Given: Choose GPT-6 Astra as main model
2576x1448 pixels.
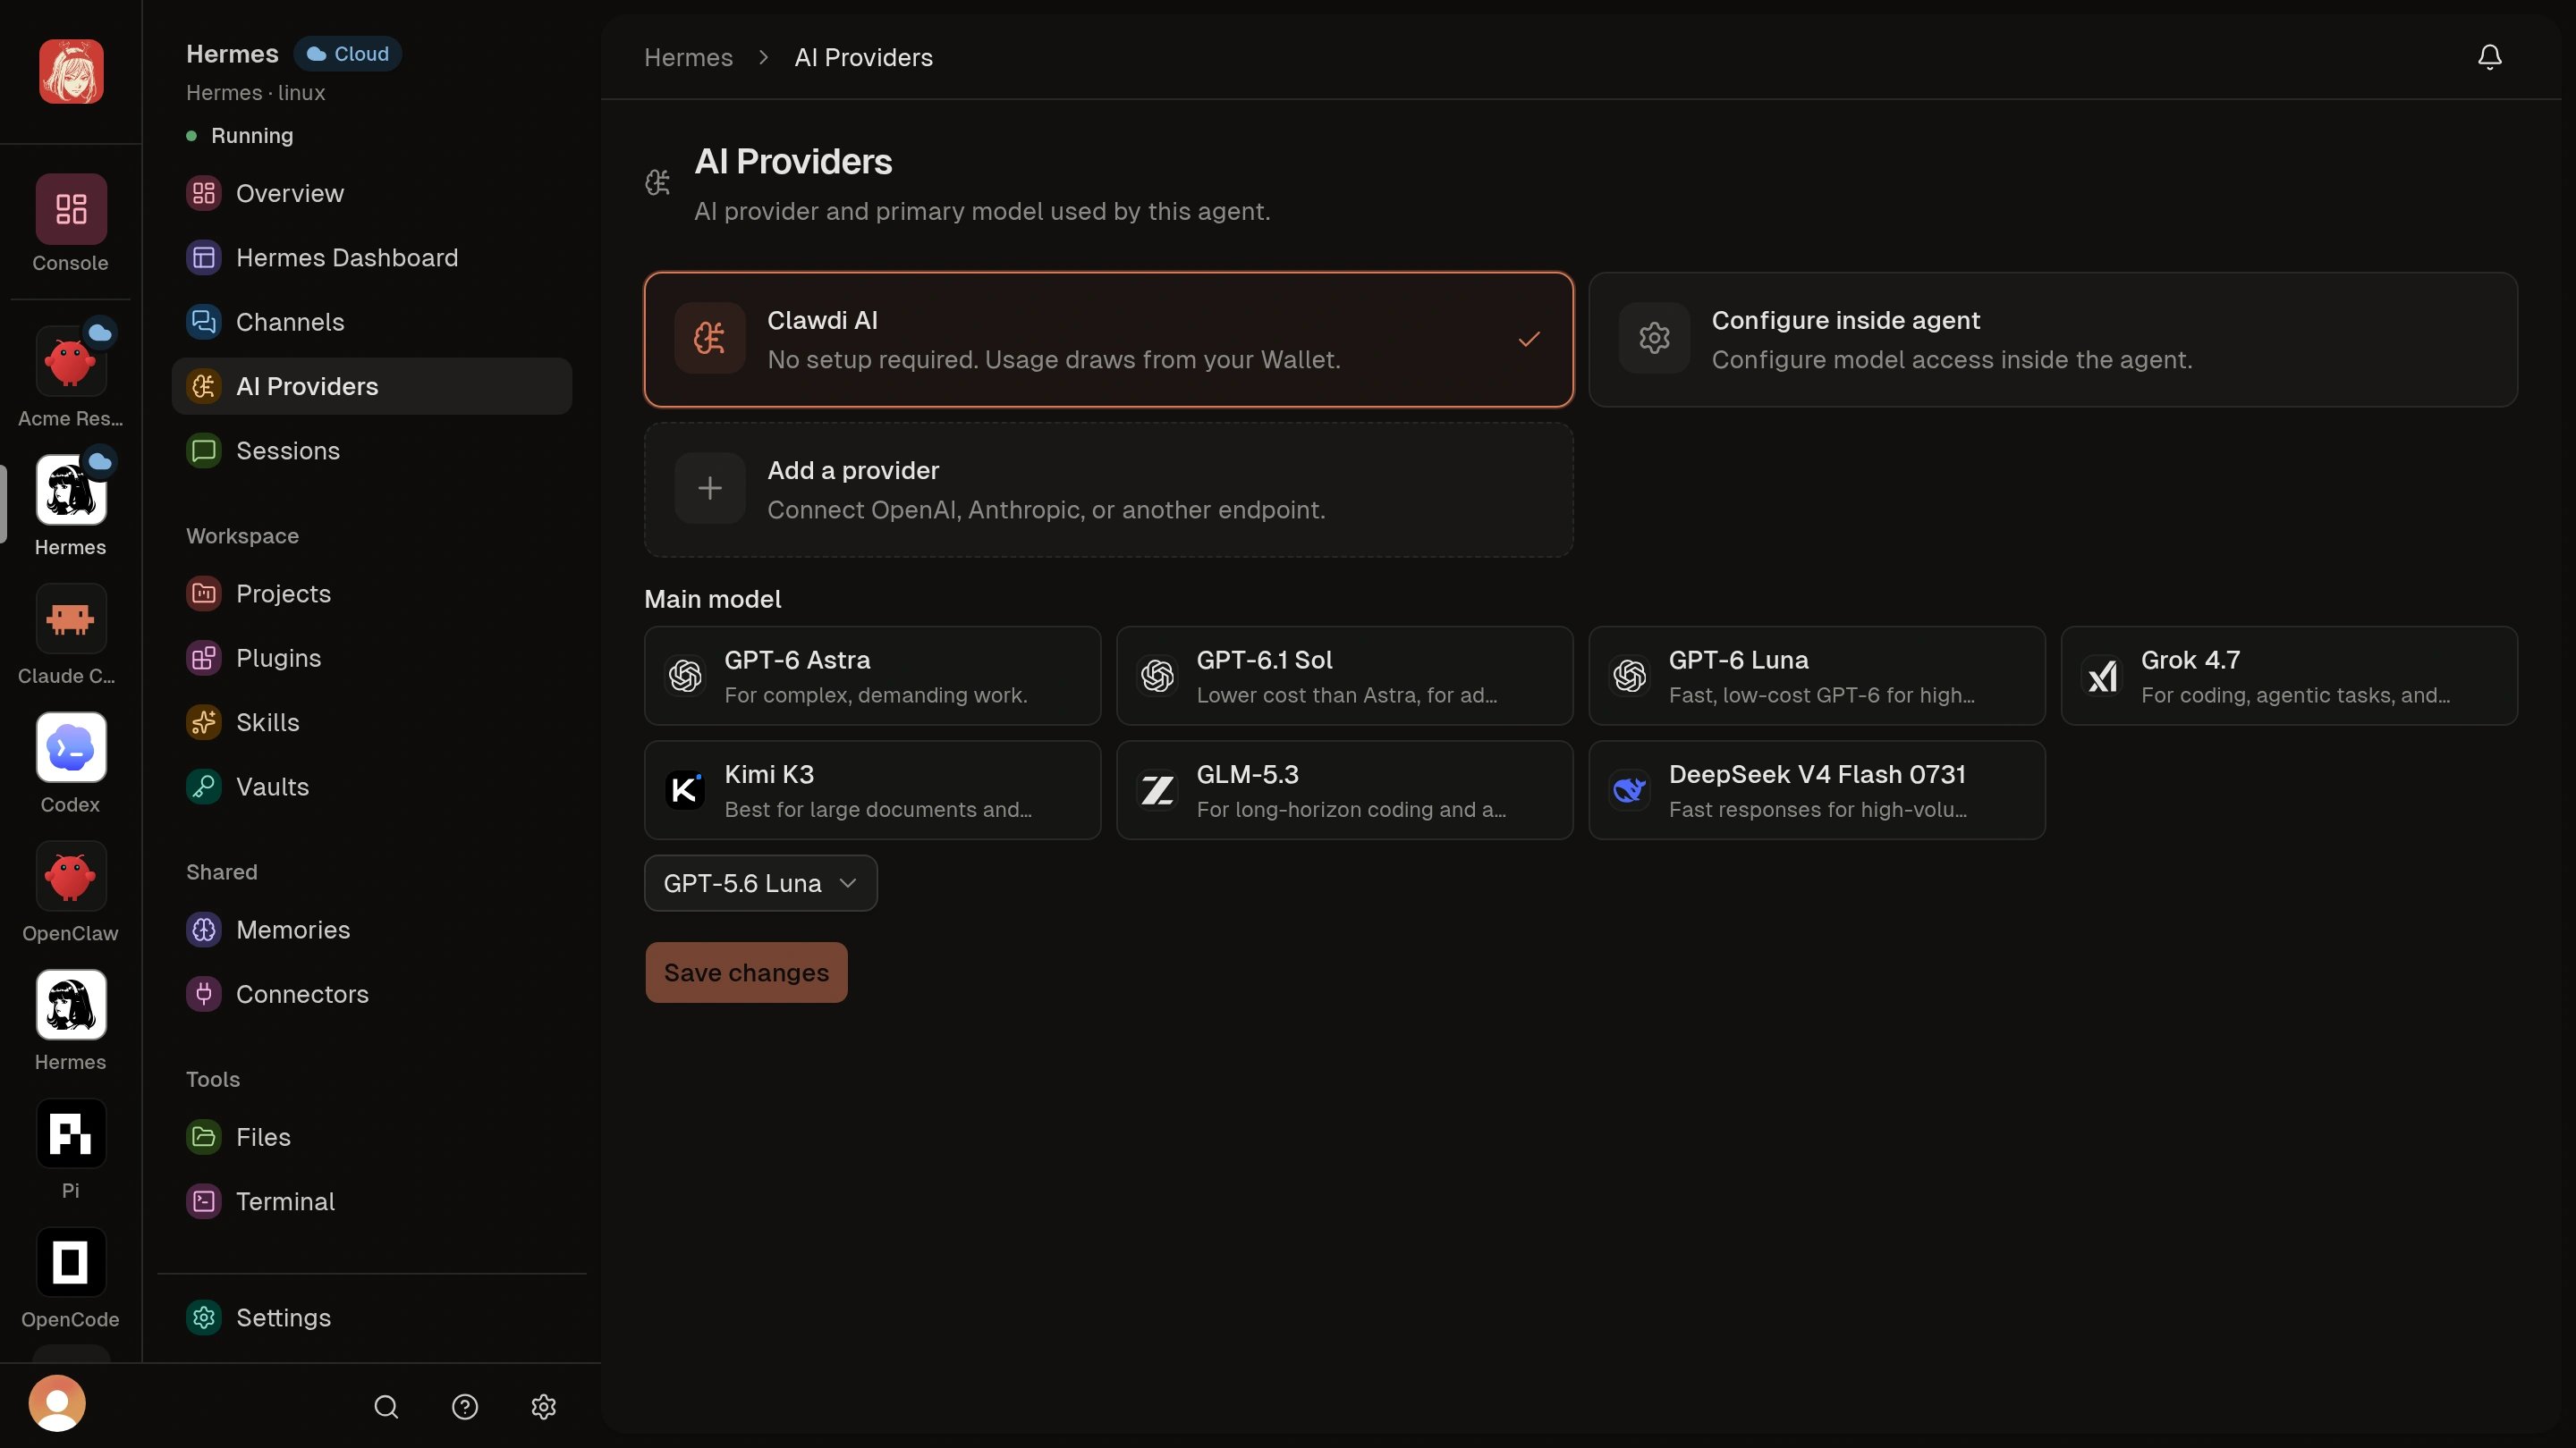Looking at the screenshot, I should [872, 676].
